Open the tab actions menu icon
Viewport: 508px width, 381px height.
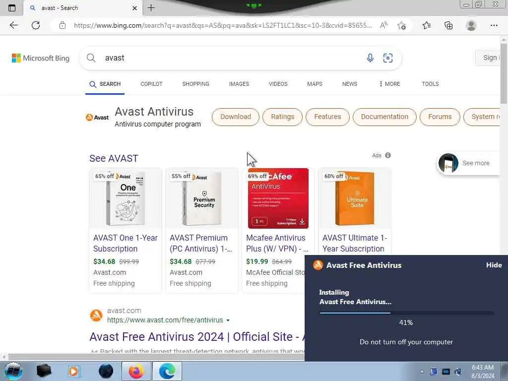pos(12,8)
